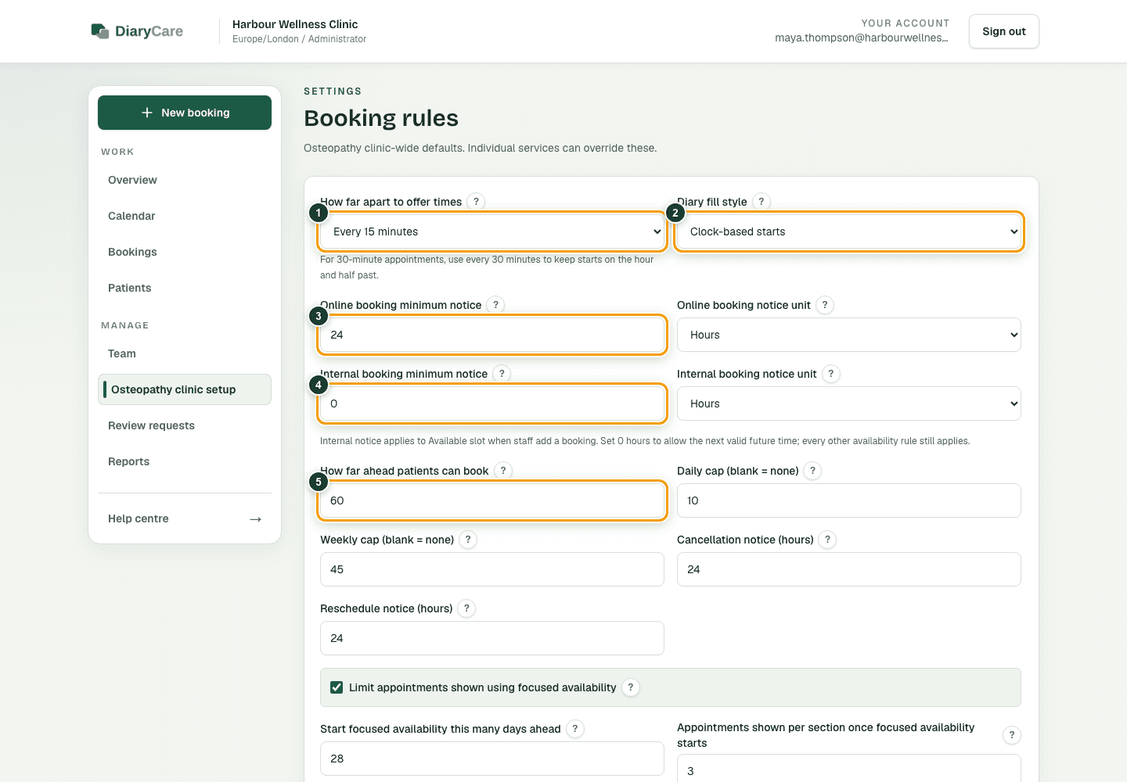1127x782 pixels.
Task: Open help for Online booking minimum notice
Action: (x=495, y=305)
